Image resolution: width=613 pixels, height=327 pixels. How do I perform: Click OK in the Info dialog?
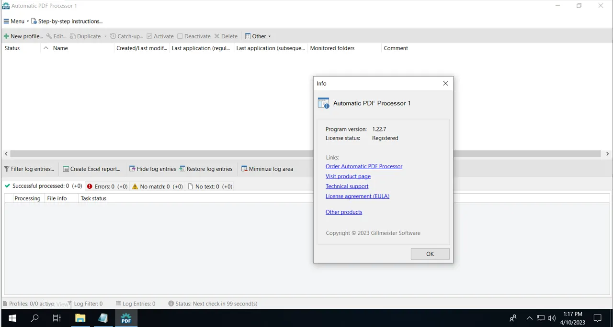pos(430,254)
